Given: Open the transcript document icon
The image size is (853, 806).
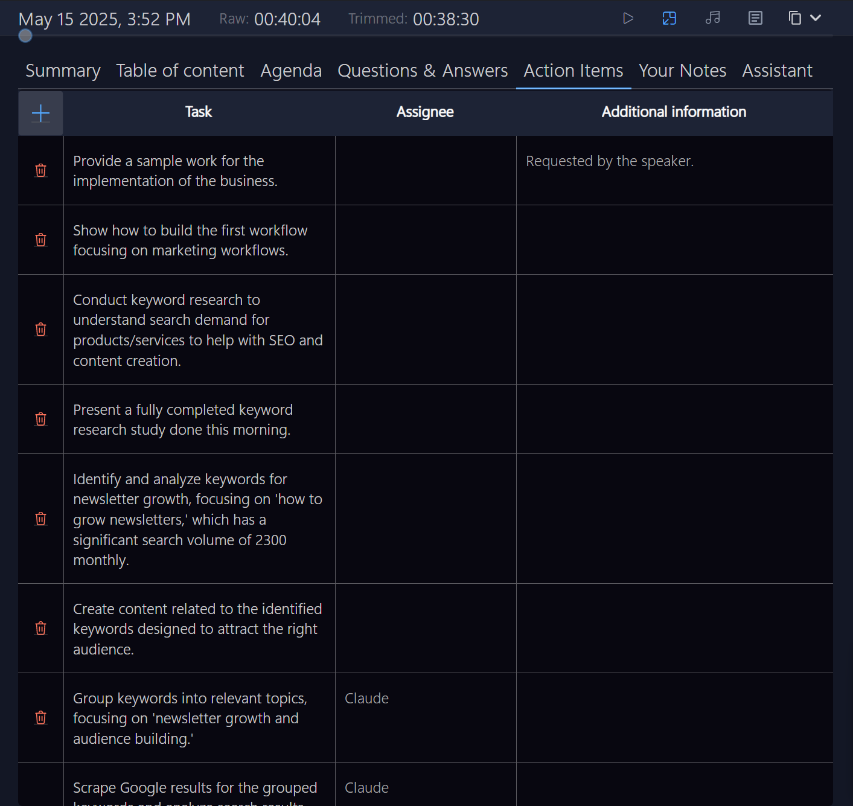Looking at the screenshot, I should 755,18.
